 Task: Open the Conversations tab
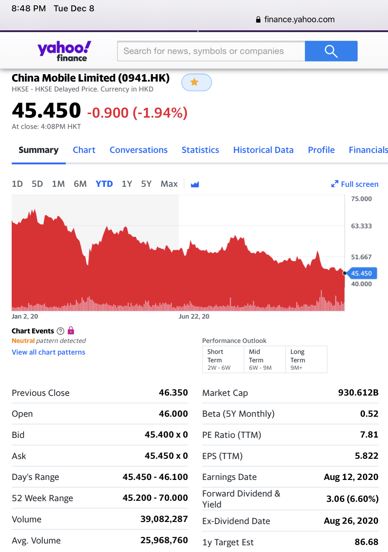coord(138,150)
